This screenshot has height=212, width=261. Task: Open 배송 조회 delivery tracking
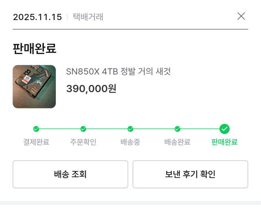tap(70, 174)
